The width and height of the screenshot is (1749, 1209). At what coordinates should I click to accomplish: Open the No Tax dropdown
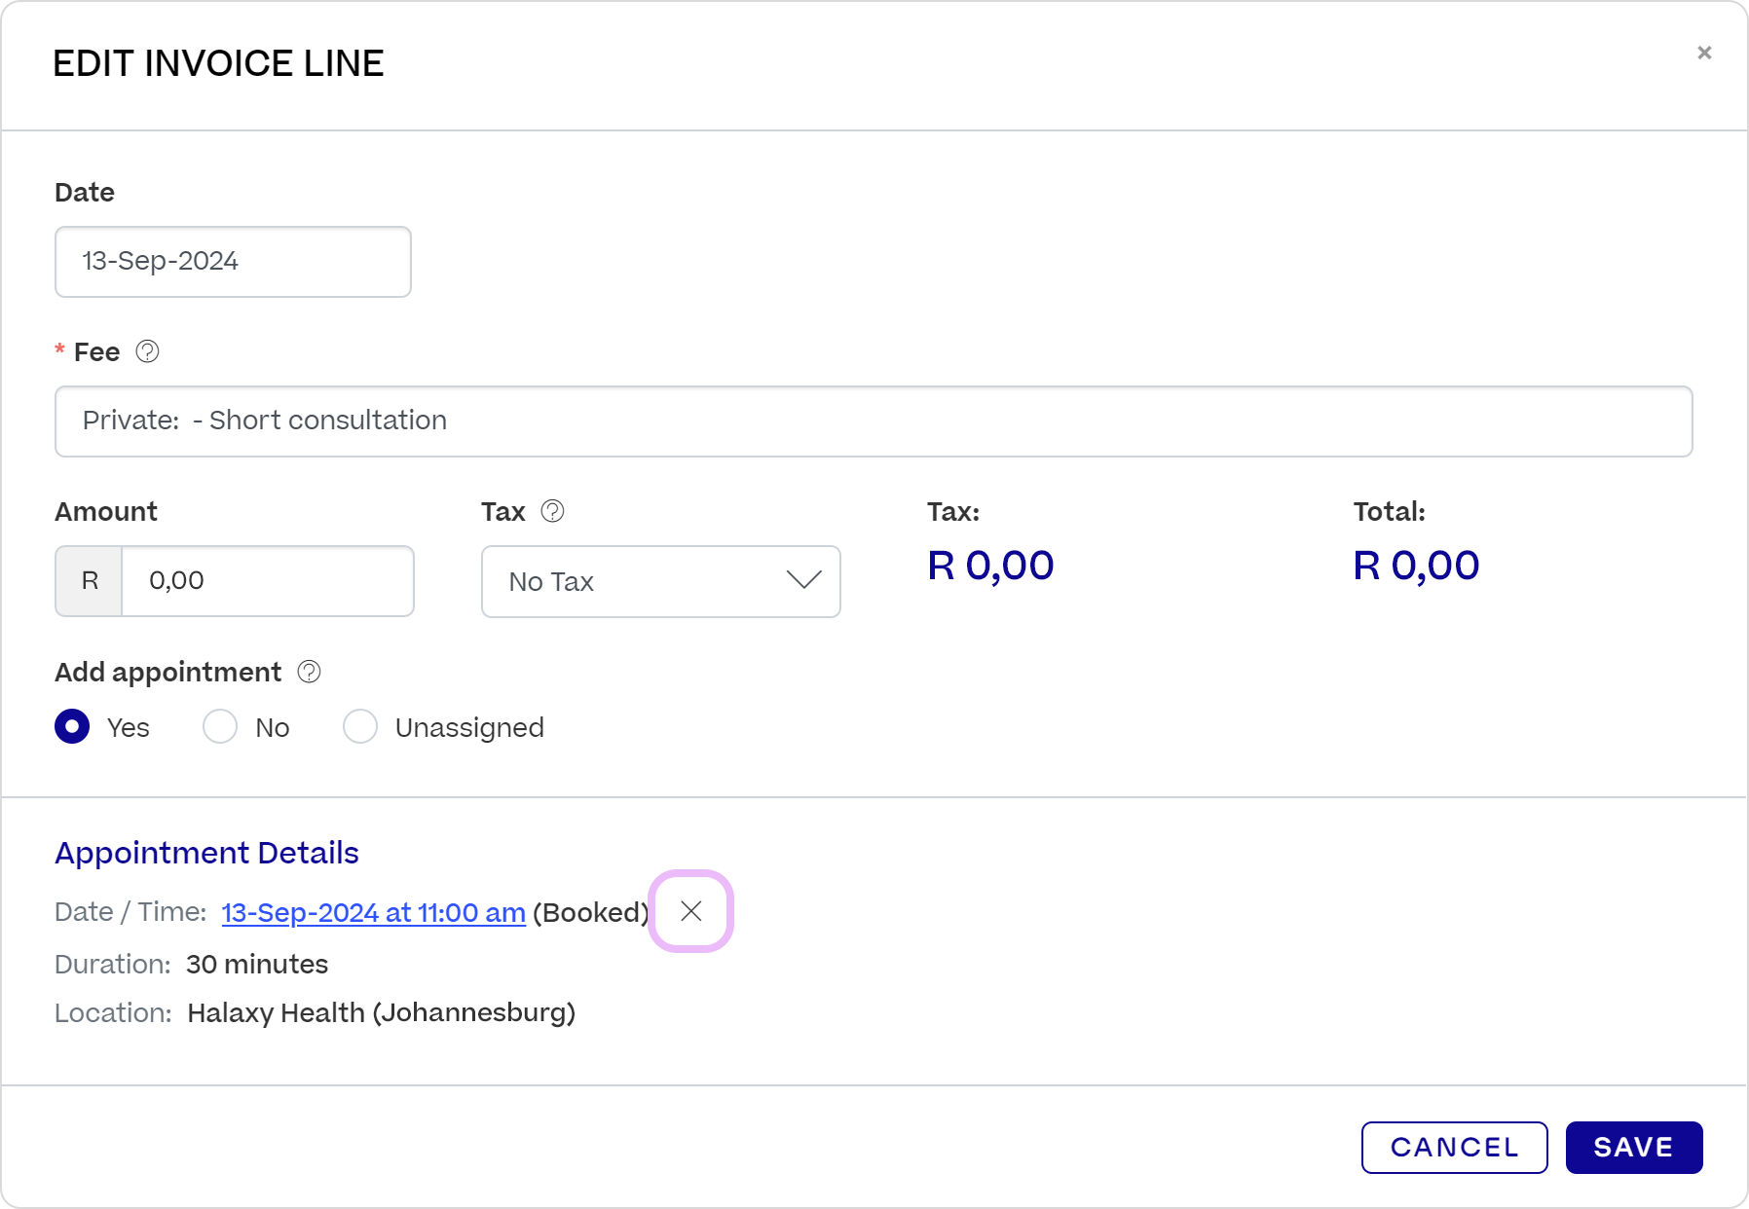pos(661,581)
